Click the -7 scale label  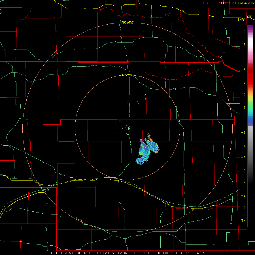pos(243,208)
